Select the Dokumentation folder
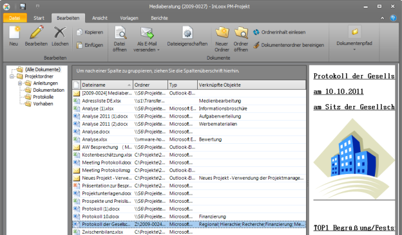This screenshot has width=402, height=235. [x=48, y=90]
